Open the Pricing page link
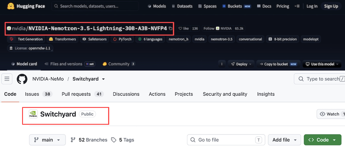Viewport: 345px width, 147px height. [283, 6]
